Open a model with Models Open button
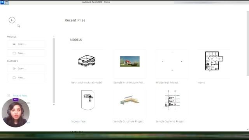Viewport: 249px width, 140px height. point(26,44)
